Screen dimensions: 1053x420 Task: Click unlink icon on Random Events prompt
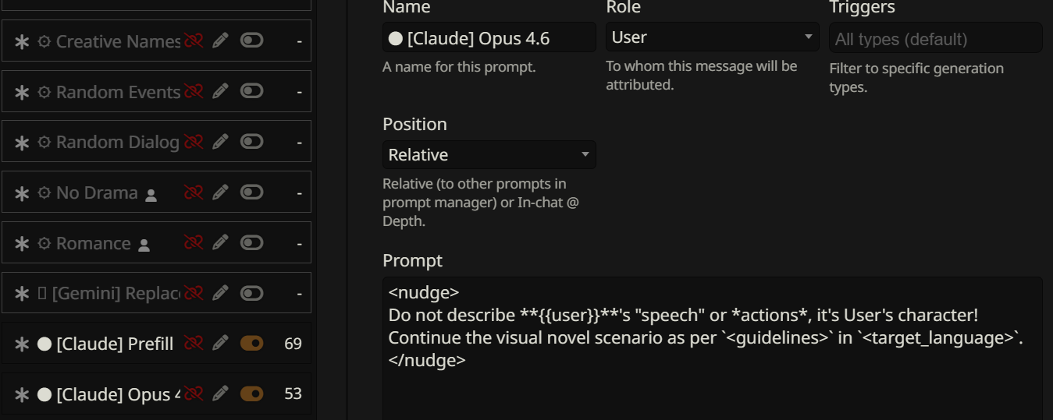click(x=194, y=91)
